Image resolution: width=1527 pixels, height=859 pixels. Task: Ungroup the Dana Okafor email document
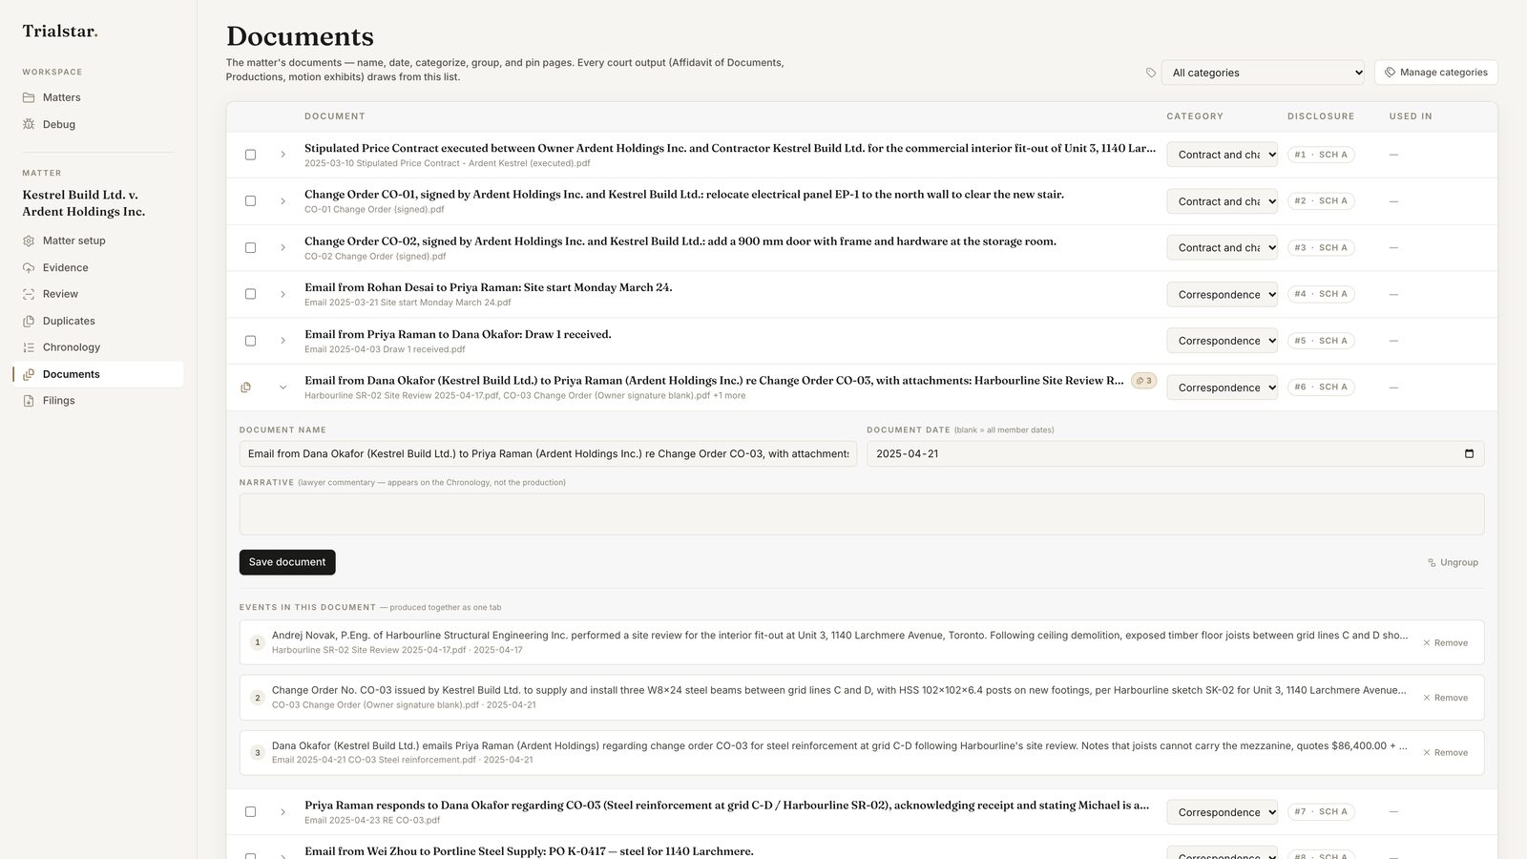click(x=1453, y=563)
